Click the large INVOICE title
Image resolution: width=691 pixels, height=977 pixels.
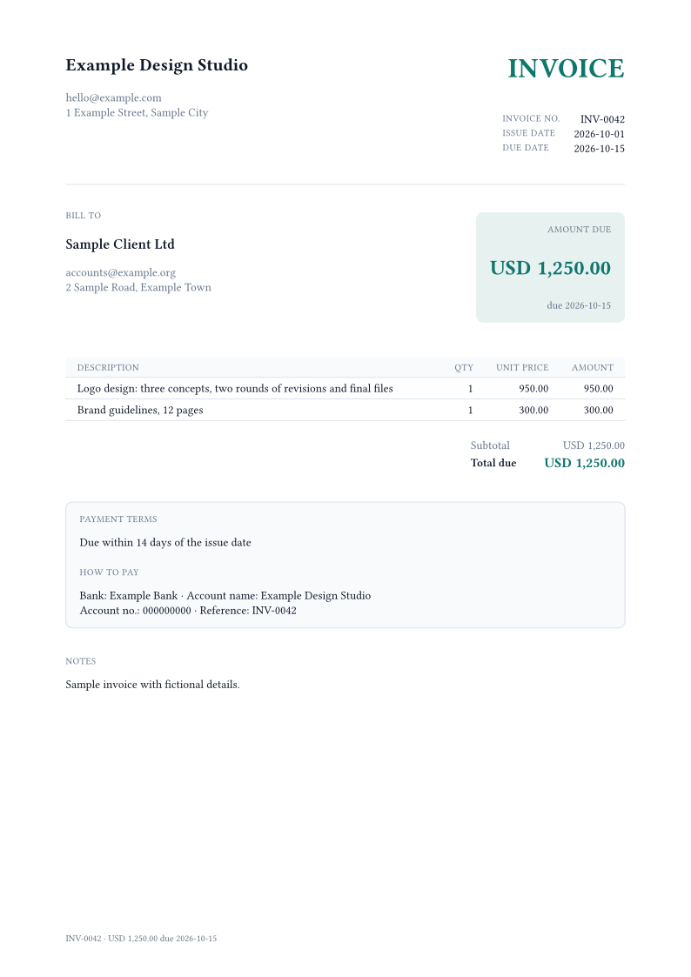coord(566,69)
